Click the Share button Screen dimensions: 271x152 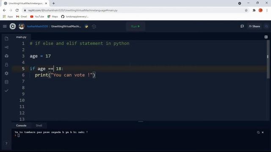pos(254,26)
